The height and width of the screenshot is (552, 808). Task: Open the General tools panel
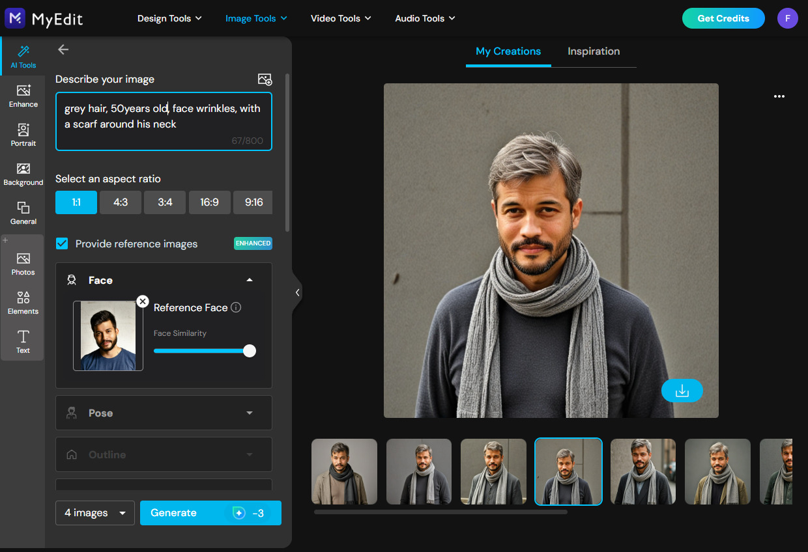(x=23, y=213)
